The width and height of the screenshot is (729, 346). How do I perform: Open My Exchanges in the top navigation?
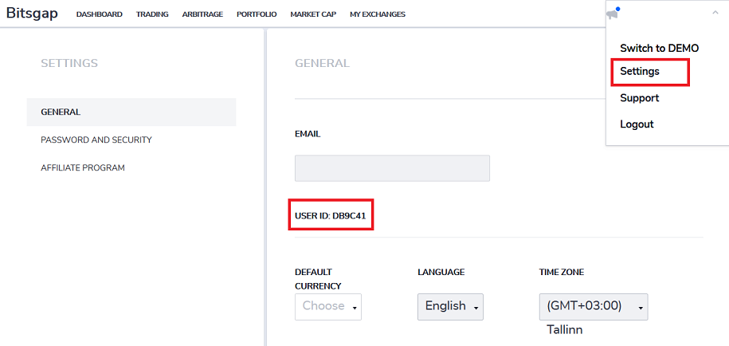(378, 14)
